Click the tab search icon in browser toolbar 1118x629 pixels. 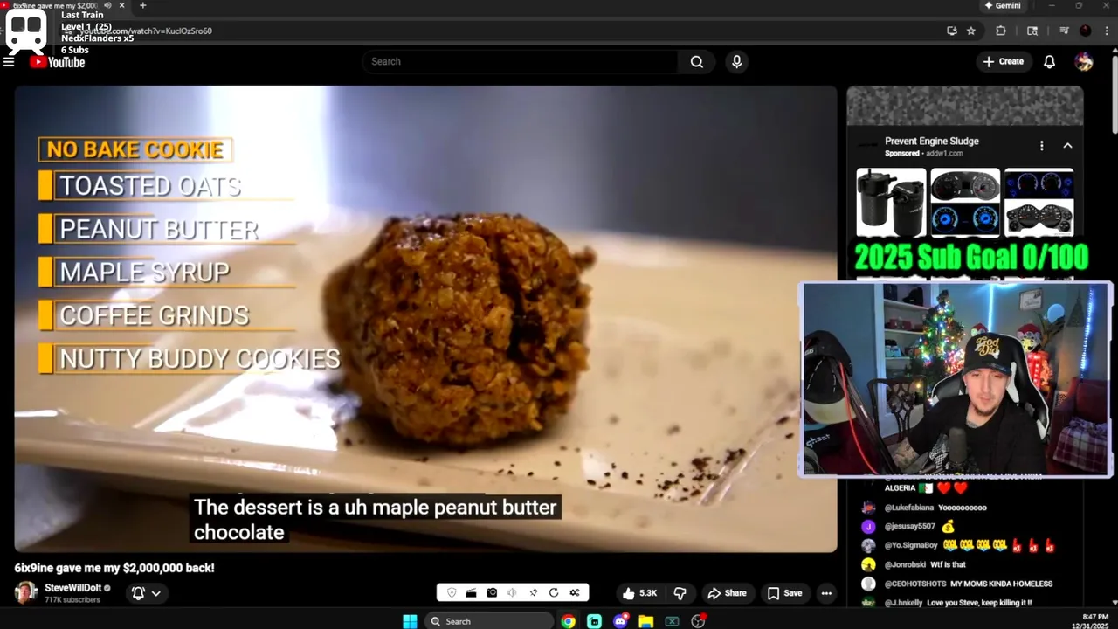[x=1032, y=31]
